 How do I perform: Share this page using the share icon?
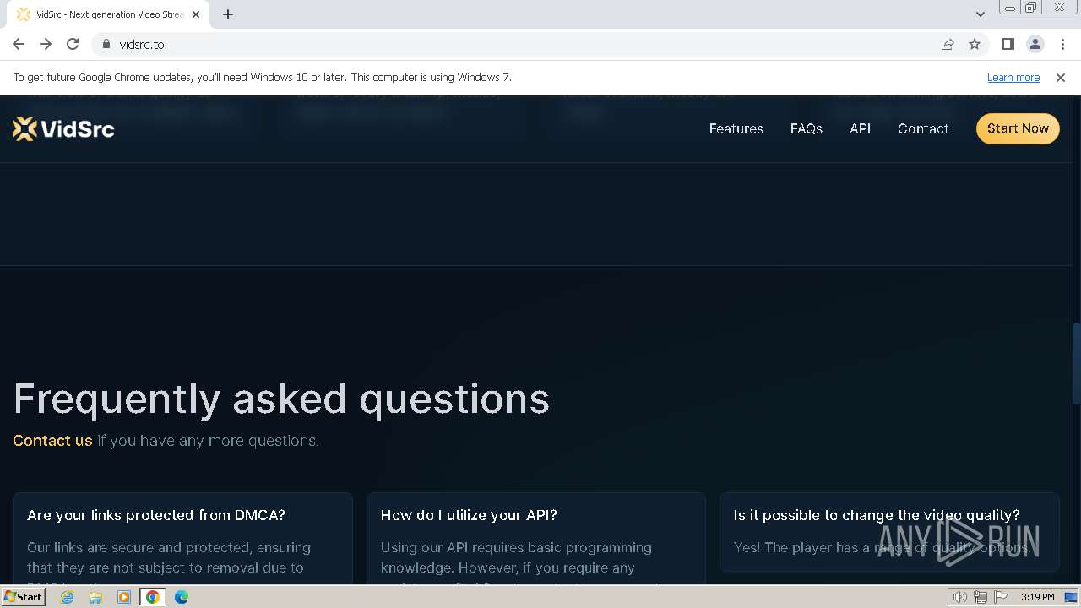coord(948,44)
